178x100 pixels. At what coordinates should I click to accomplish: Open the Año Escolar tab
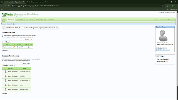29,19
